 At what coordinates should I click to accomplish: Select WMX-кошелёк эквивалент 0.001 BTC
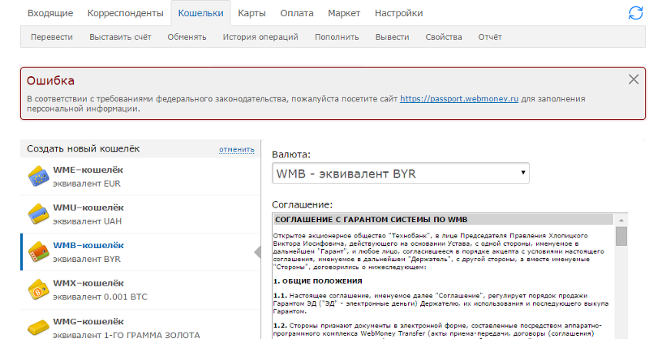[140, 290]
